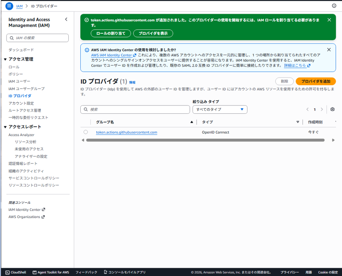The image size is (342, 276).
Task: Open アナライザーの設定 in sidebar
Action: 31,156
